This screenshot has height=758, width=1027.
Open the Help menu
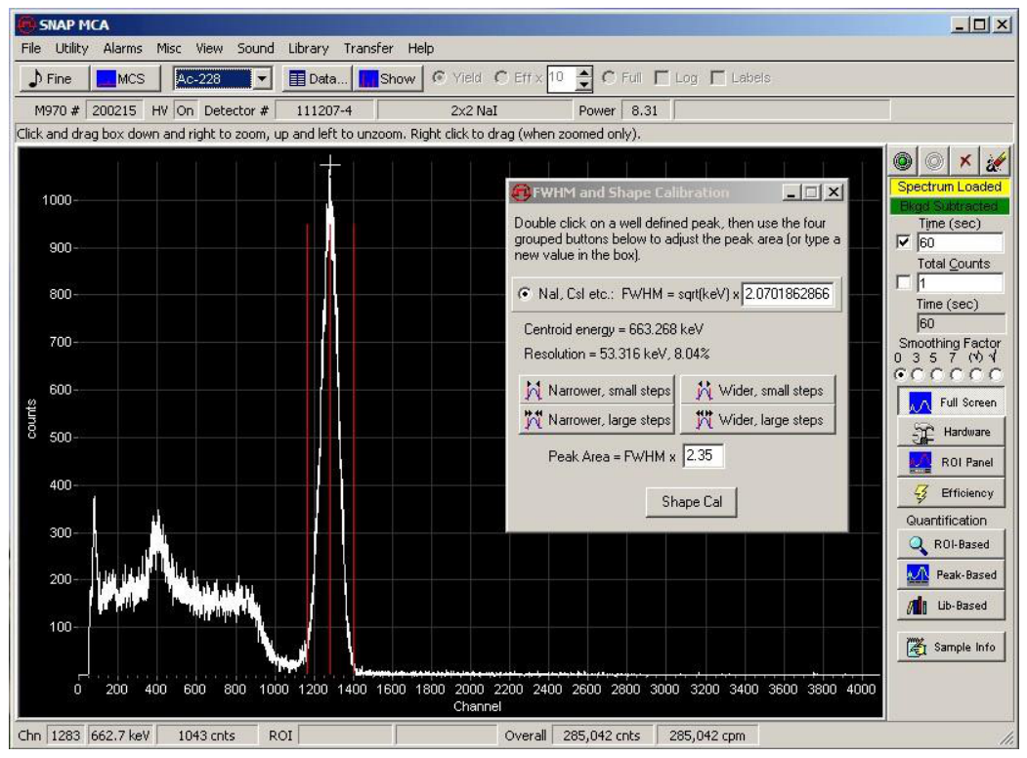click(x=420, y=49)
